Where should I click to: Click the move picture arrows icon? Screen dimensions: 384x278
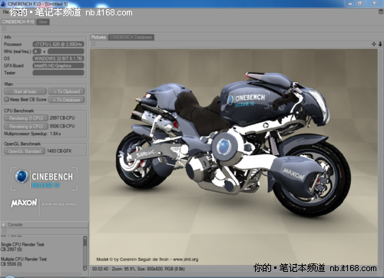tap(374, 44)
